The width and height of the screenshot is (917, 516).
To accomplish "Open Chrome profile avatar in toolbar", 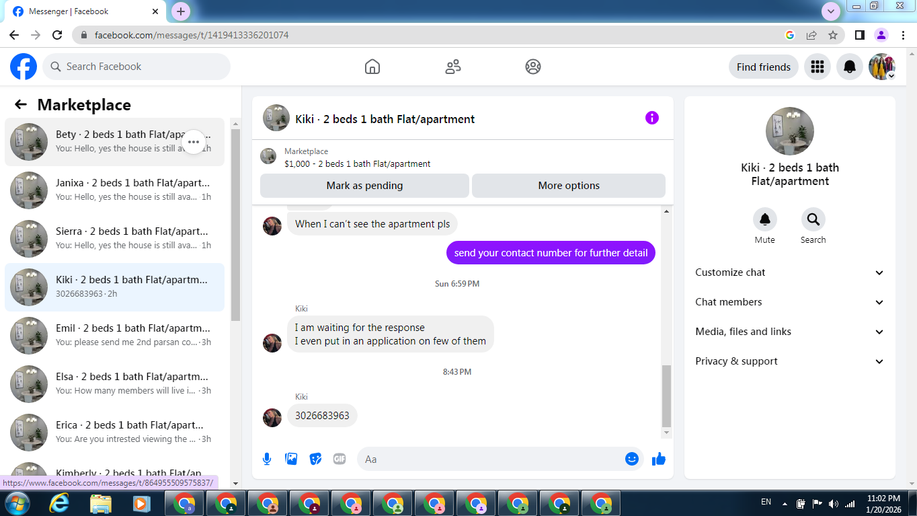I will (x=881, y=35).
